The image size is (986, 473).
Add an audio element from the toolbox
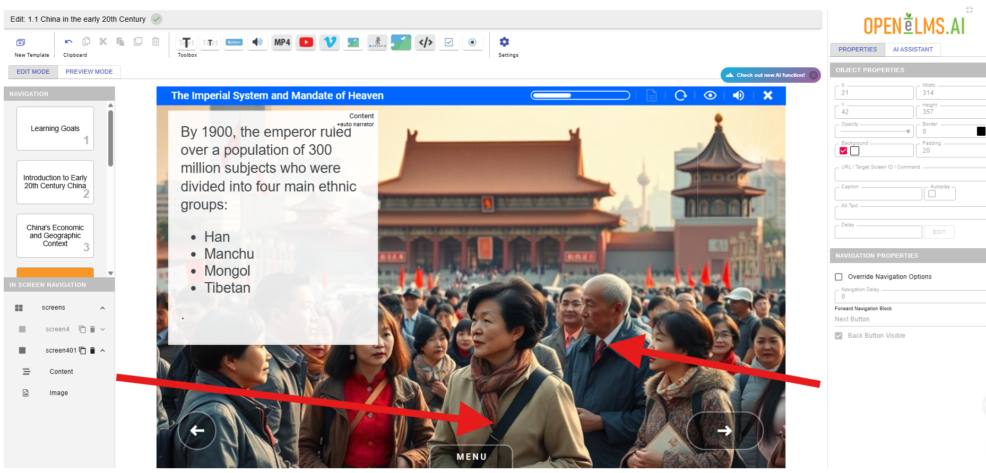coord(257,42)
